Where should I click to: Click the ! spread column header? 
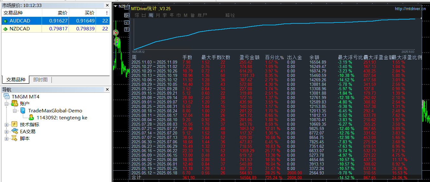coord(103,13)
